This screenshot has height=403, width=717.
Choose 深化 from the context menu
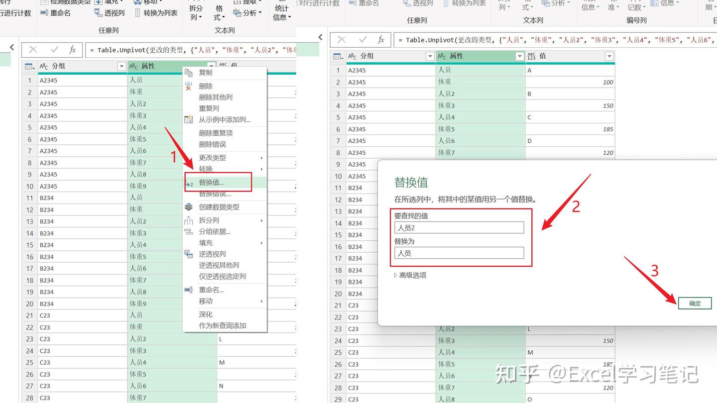point(206,314)
